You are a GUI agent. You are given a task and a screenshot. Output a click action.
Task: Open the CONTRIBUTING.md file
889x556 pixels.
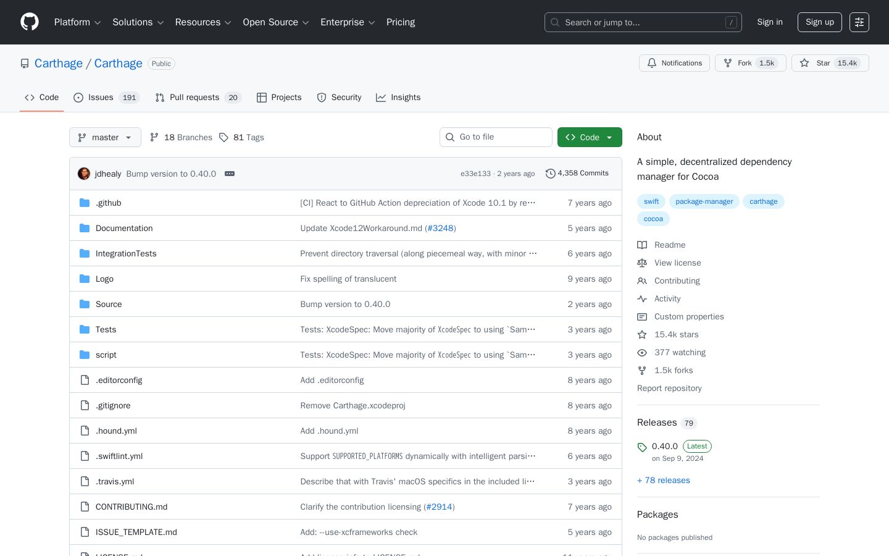click(x=131, y=507)
